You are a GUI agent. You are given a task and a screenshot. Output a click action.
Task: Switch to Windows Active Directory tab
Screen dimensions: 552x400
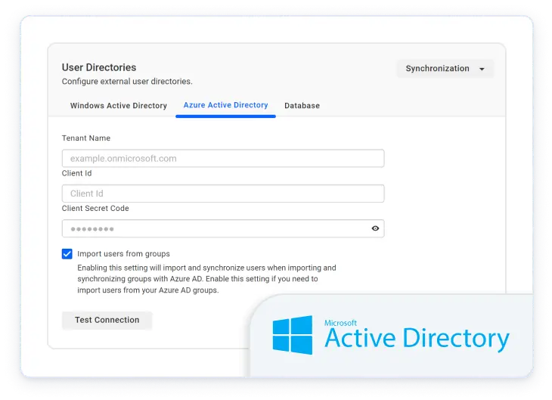[119, 106]
